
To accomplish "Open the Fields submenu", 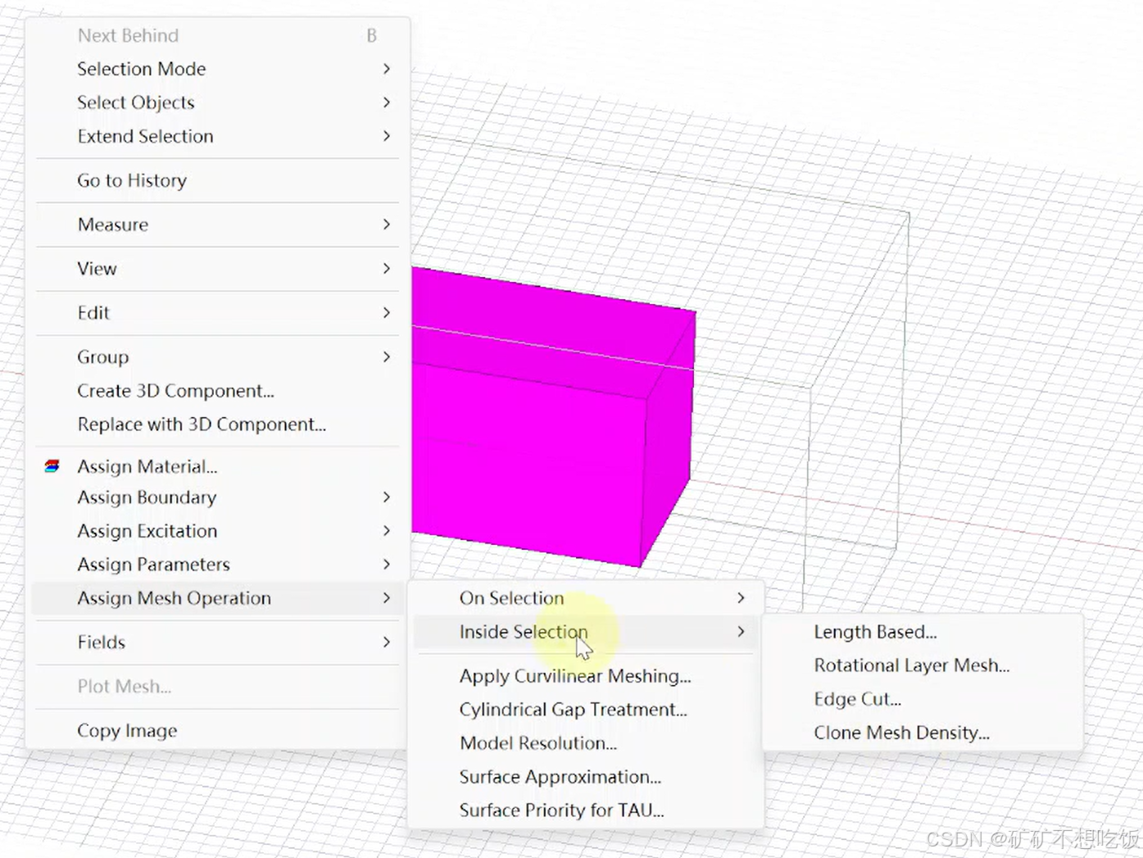I will pyautogui.click(x=217, y=642).
